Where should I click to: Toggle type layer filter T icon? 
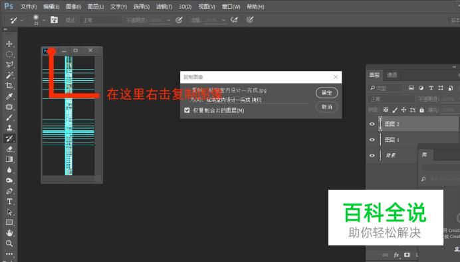point(431,88)
